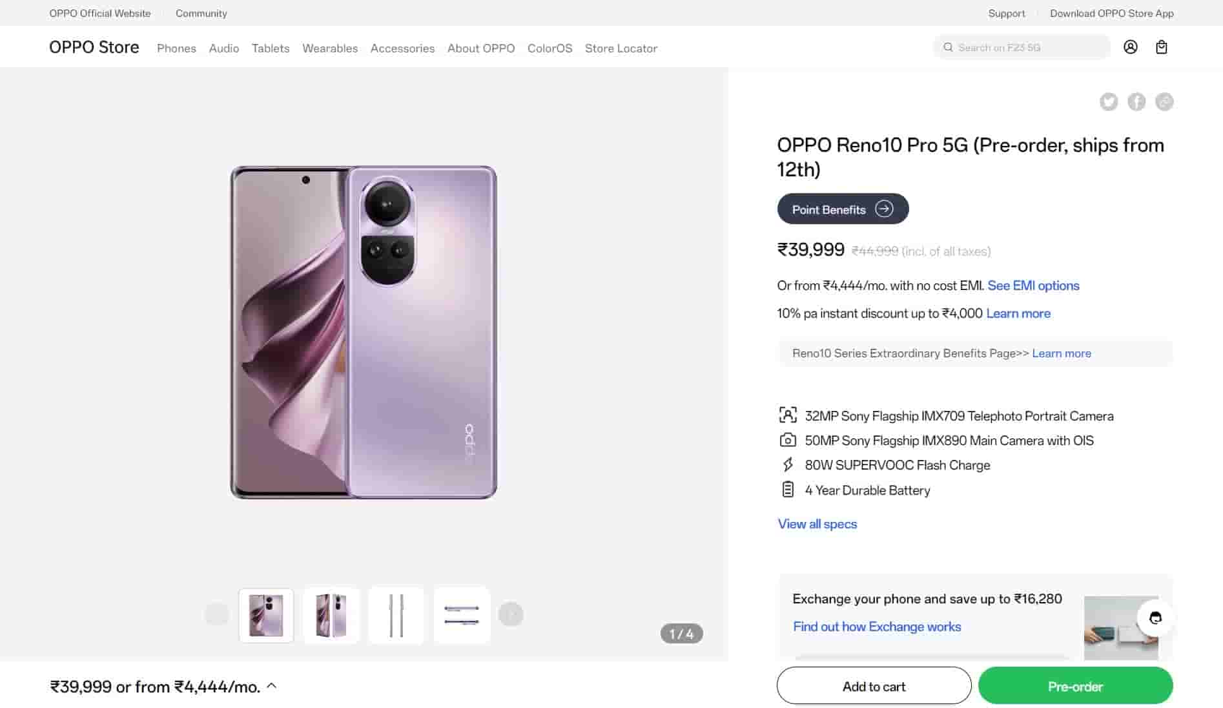
Task: Navigate to Store Locator
Action: [621, 48]
